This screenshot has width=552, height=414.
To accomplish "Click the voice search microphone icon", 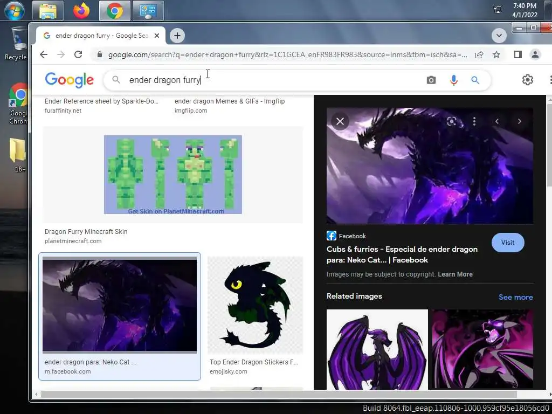I will click(454, 80).
